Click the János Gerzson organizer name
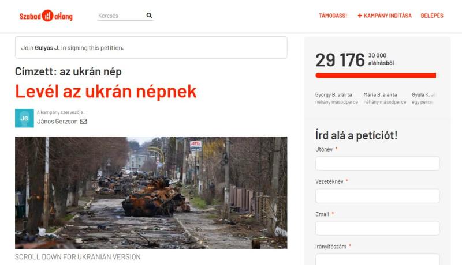The height and width of the screenshot is (265, 462). click(57, 122)
